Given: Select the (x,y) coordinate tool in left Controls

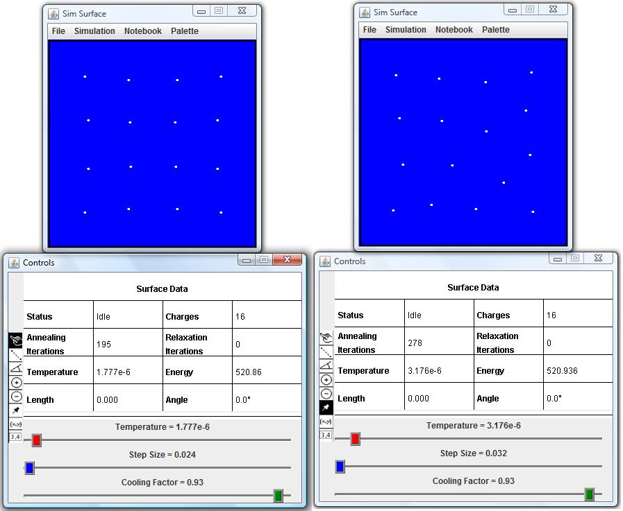Looking at the screenshot, I should 16,424.
